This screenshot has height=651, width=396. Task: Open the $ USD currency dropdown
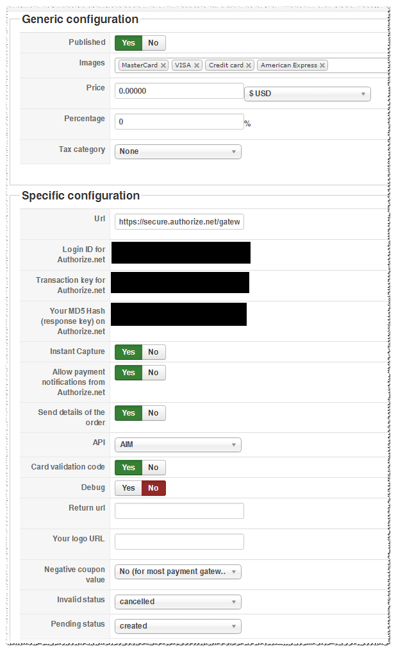(x=308, y=94)
